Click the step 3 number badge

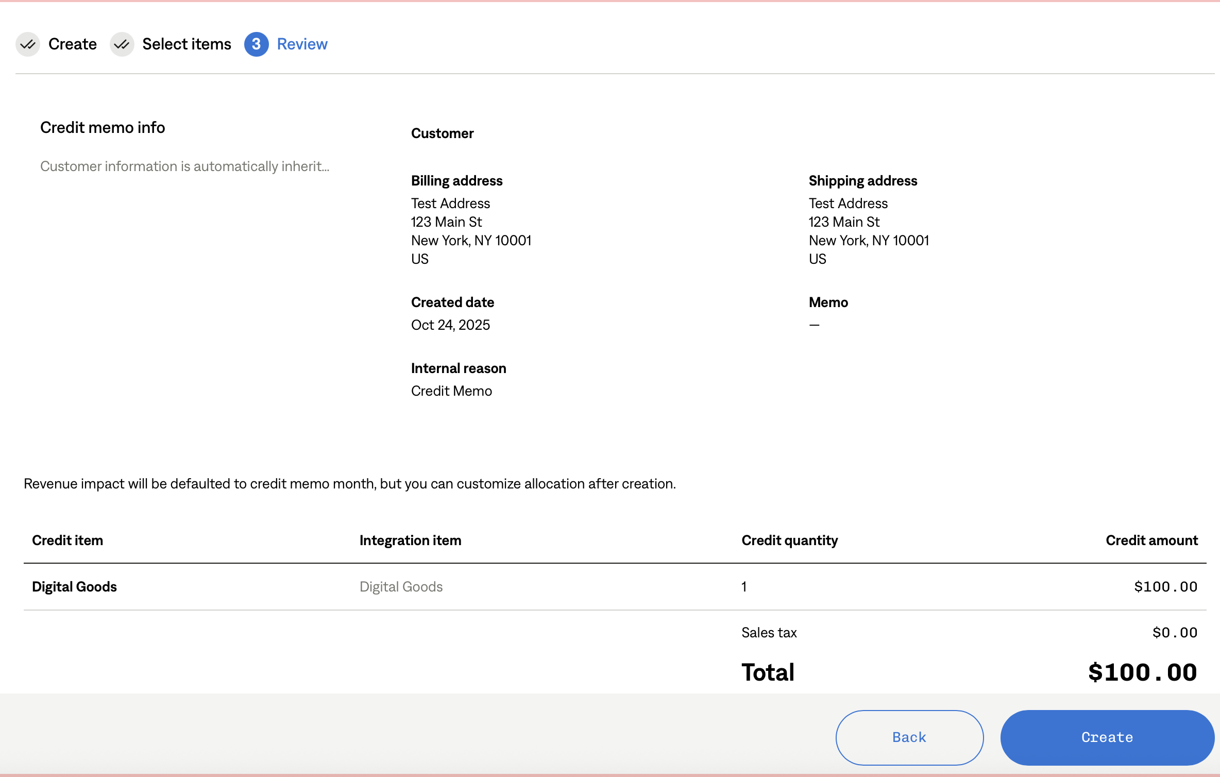[256, 44]
